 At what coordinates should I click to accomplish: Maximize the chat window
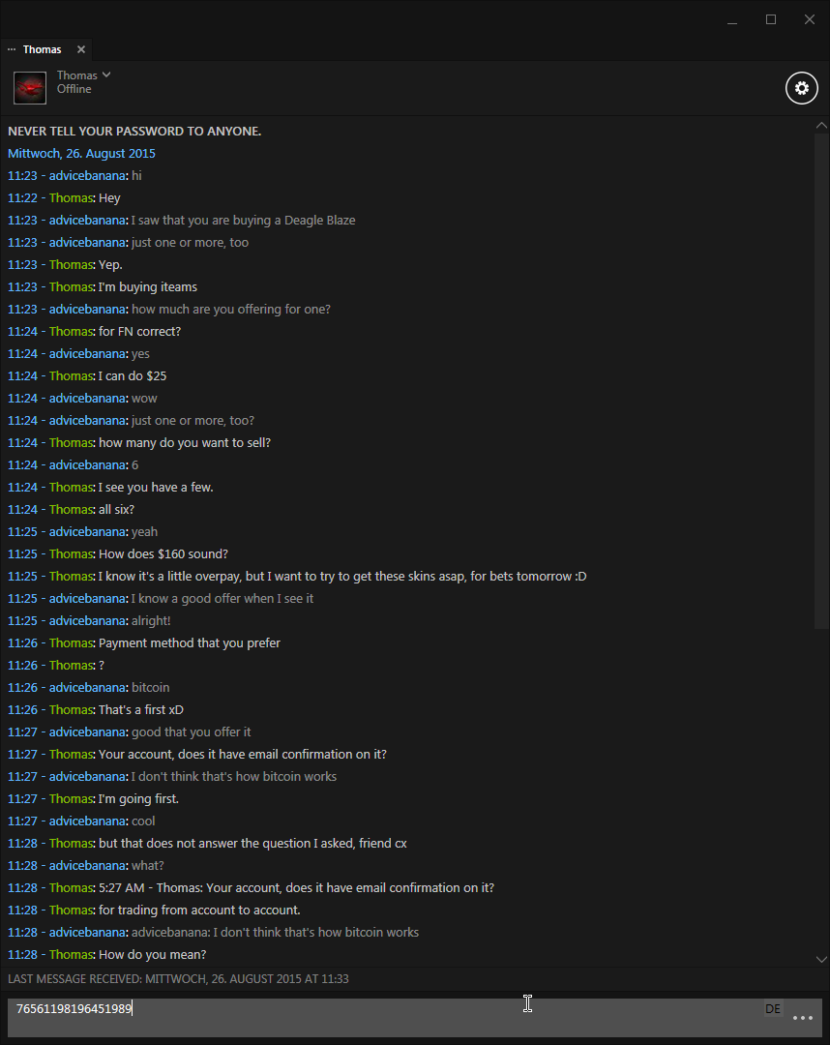[x=771, y=19]
